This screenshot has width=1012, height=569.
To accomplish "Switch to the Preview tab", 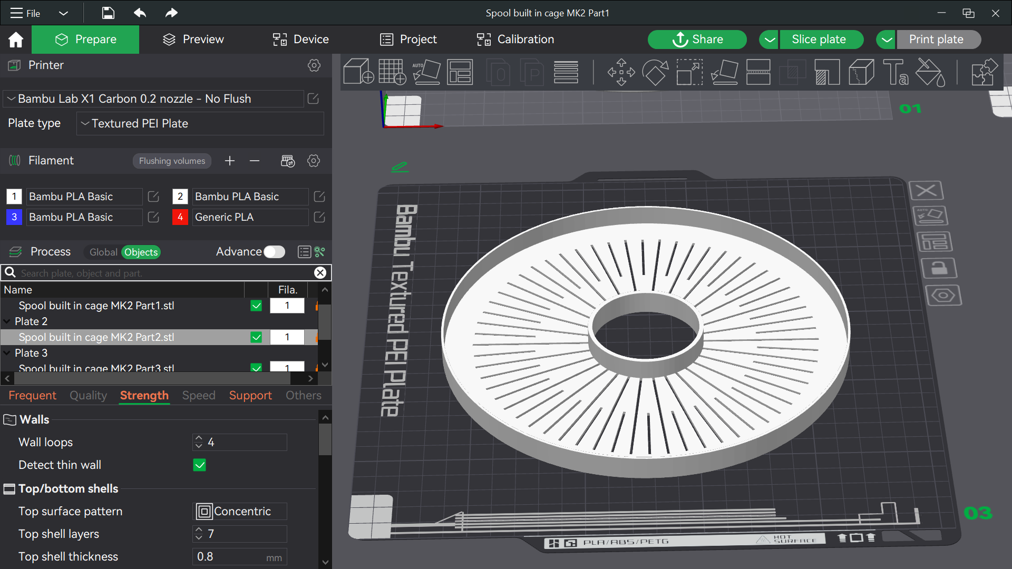I will coord(193,40).
